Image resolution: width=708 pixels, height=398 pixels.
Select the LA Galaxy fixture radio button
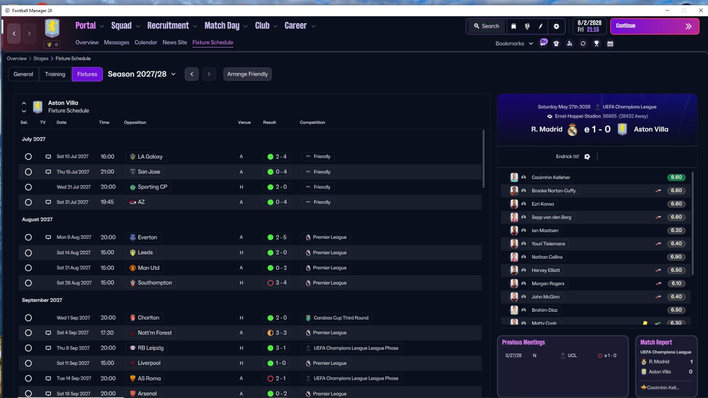[28, 157]
